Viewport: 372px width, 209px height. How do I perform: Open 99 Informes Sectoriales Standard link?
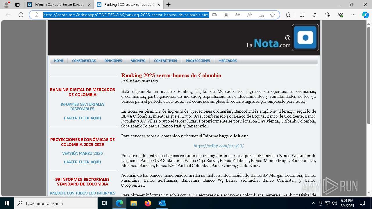point(83,182)
